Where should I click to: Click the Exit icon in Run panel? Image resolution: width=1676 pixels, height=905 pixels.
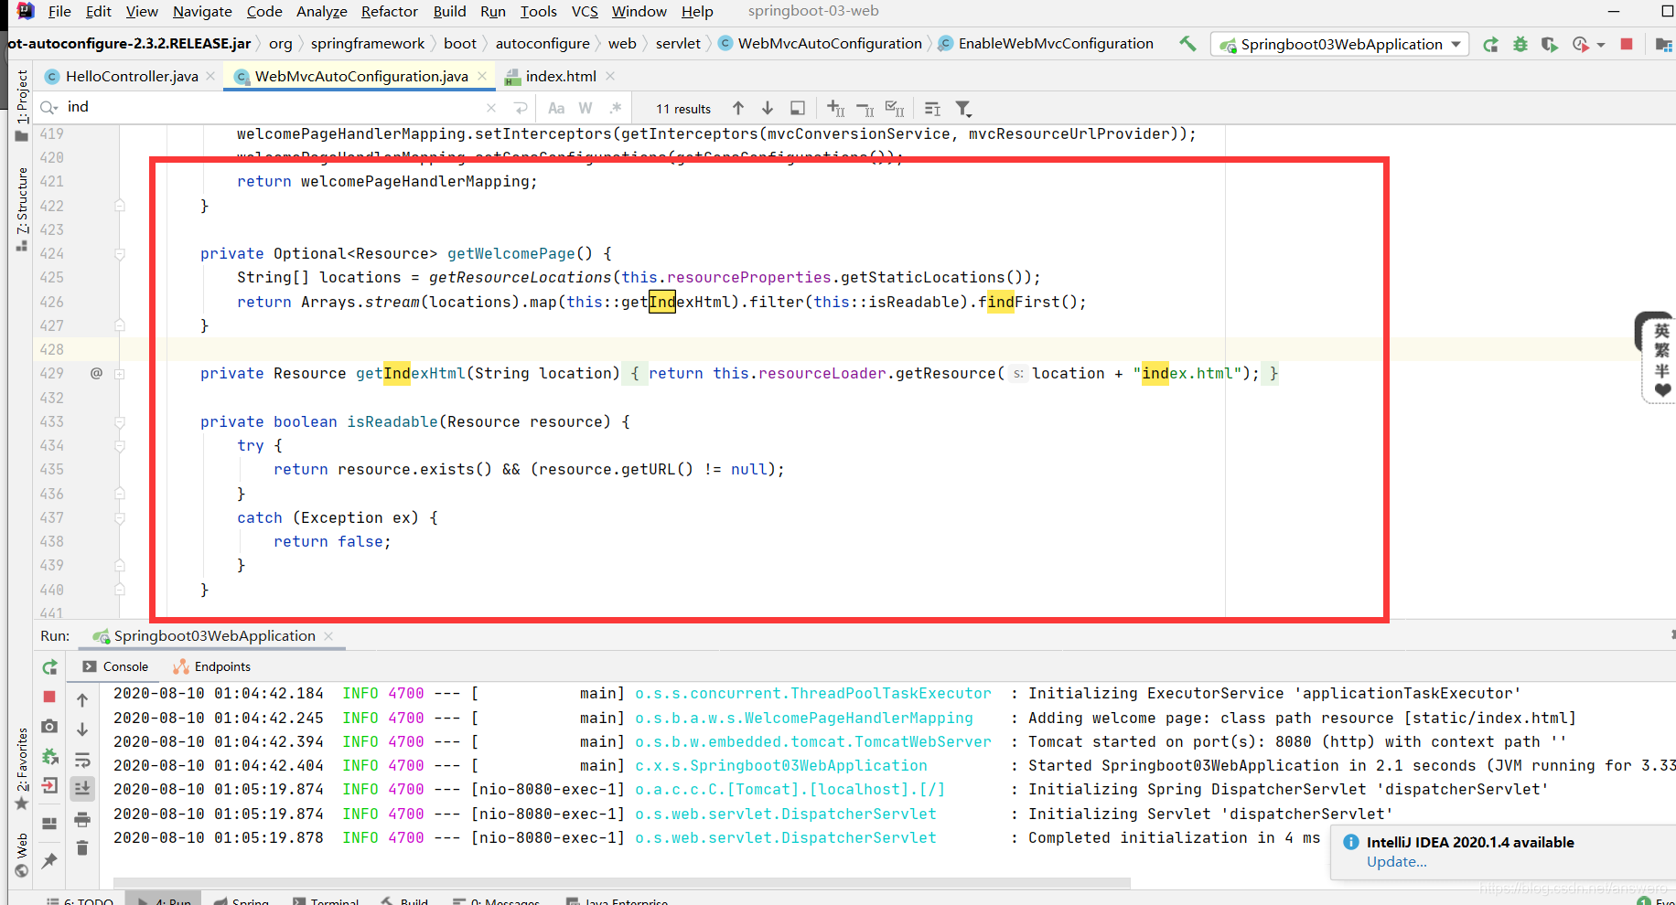pyautogui.click(x=49, y=786)
